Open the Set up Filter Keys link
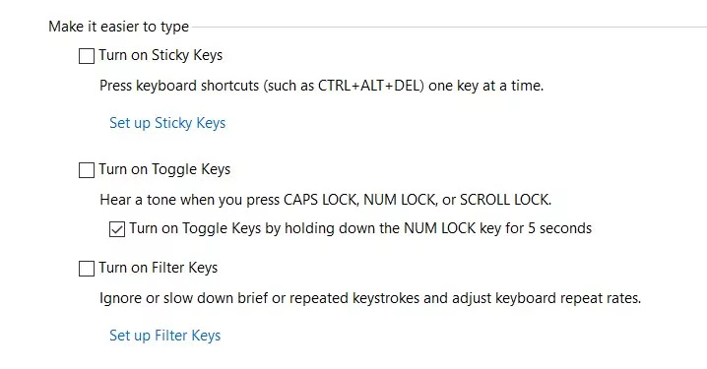 pos(165,336)
